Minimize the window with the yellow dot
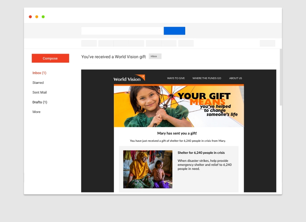Image resolution: width=306 pixels, height=222 pixels. [37, 17]
